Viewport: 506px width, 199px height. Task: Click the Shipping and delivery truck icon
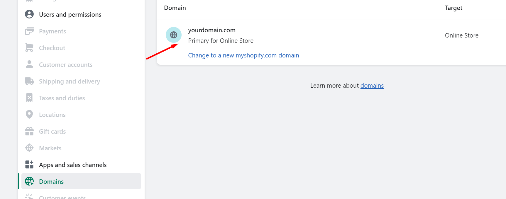[x=29, y=81]
